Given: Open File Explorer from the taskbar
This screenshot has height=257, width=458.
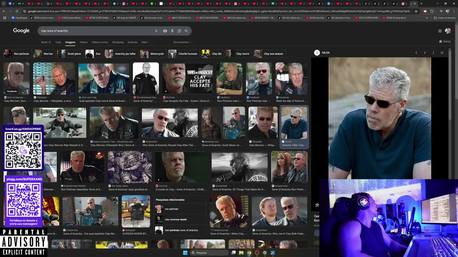Looking at the screenshot, I should click(x=241, y=253).
